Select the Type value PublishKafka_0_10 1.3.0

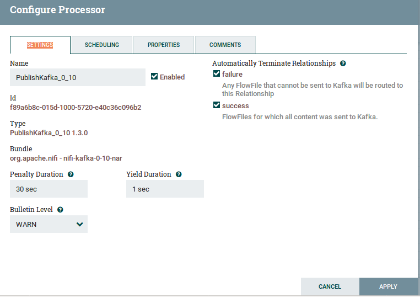tap(49, 133)
